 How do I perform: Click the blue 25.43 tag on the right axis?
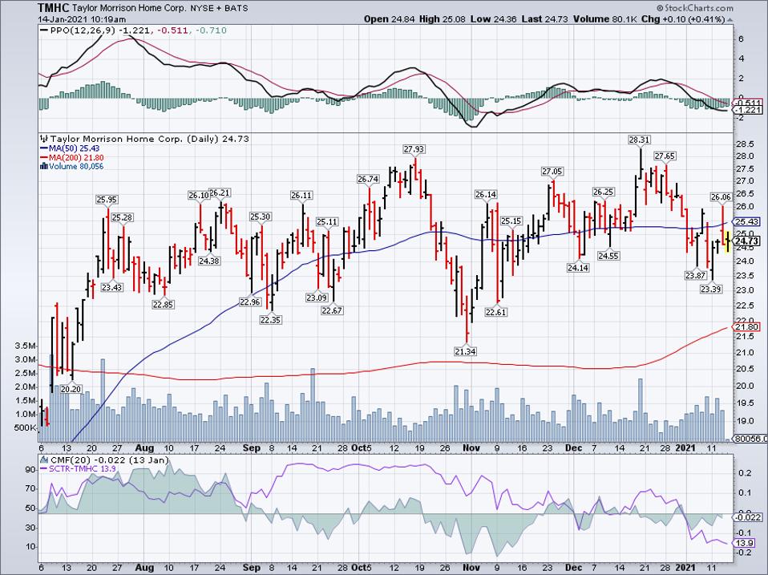[x=747, y=221]
